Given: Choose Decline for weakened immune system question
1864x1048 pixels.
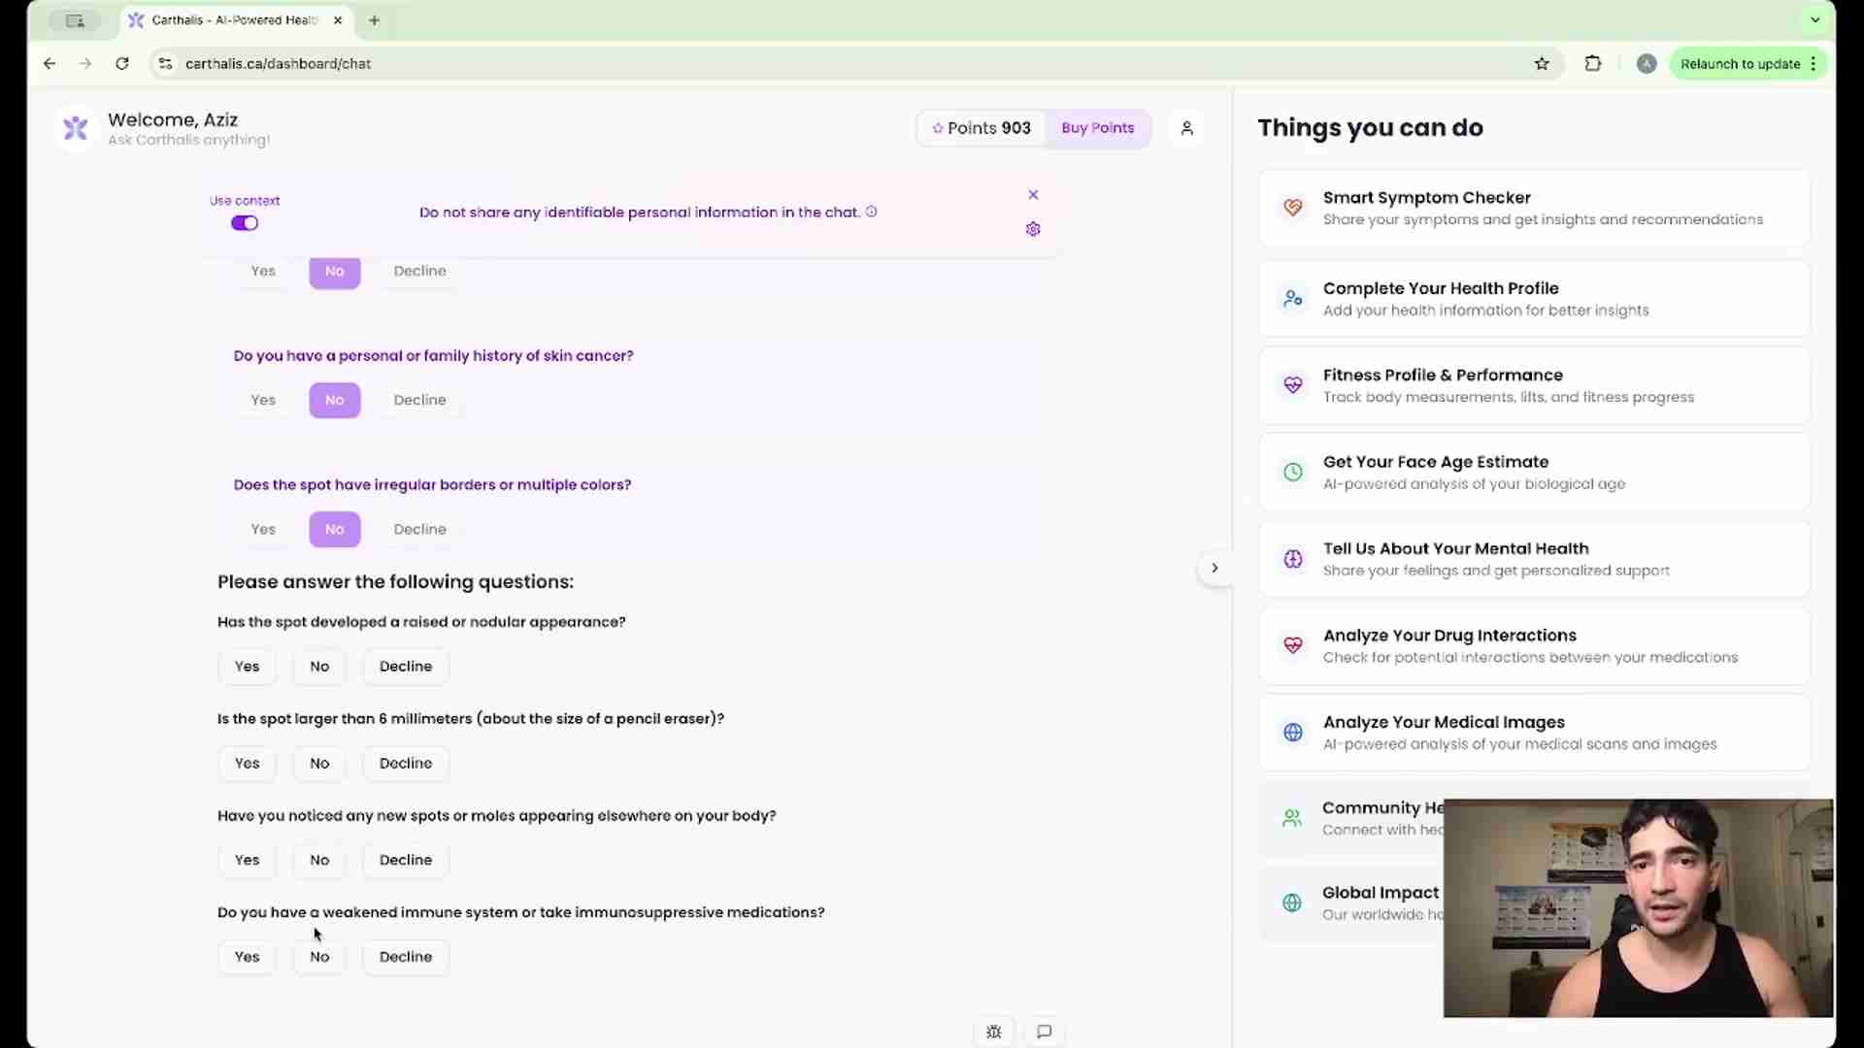Looking at the screenshot, I should (405, 957).
